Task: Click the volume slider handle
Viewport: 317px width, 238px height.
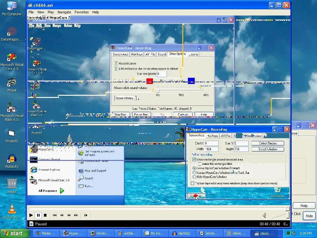Action: coord(288,215)
